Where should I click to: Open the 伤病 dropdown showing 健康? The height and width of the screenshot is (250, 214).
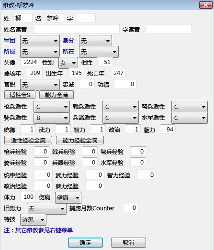point(68,198)
